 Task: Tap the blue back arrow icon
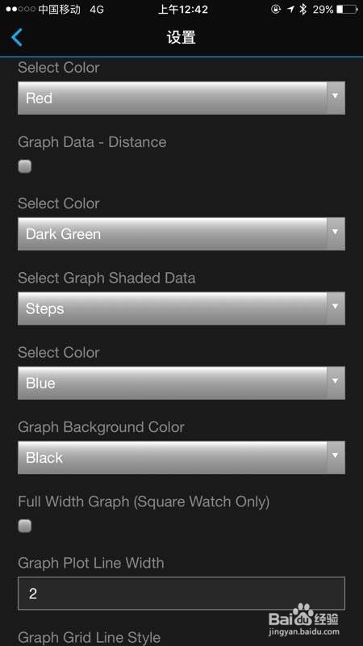[17, 37]
